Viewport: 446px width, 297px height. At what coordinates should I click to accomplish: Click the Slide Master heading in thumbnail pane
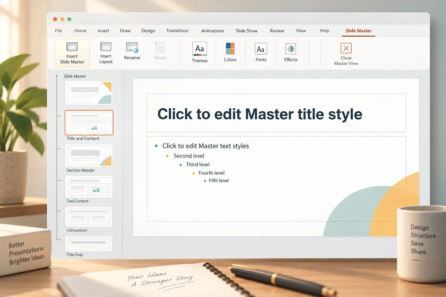[x=75, y=76]
